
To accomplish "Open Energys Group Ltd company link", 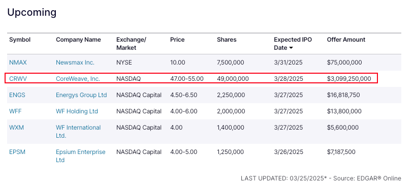I will 81,95.
